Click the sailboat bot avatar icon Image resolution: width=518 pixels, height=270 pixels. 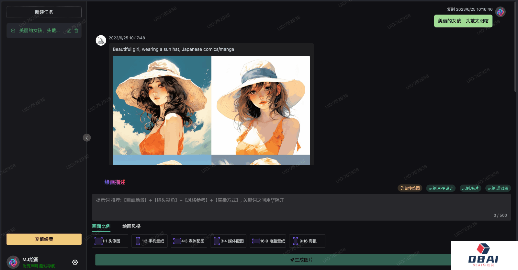point(101,41)
